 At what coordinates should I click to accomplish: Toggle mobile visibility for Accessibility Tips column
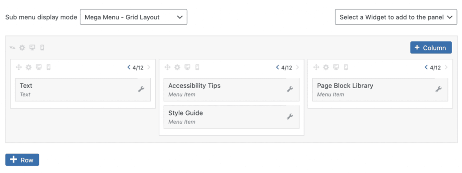pyautogui.click(x=197, y=67)
